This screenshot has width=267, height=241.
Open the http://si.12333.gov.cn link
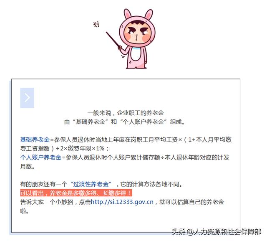[x=122, y=202]
